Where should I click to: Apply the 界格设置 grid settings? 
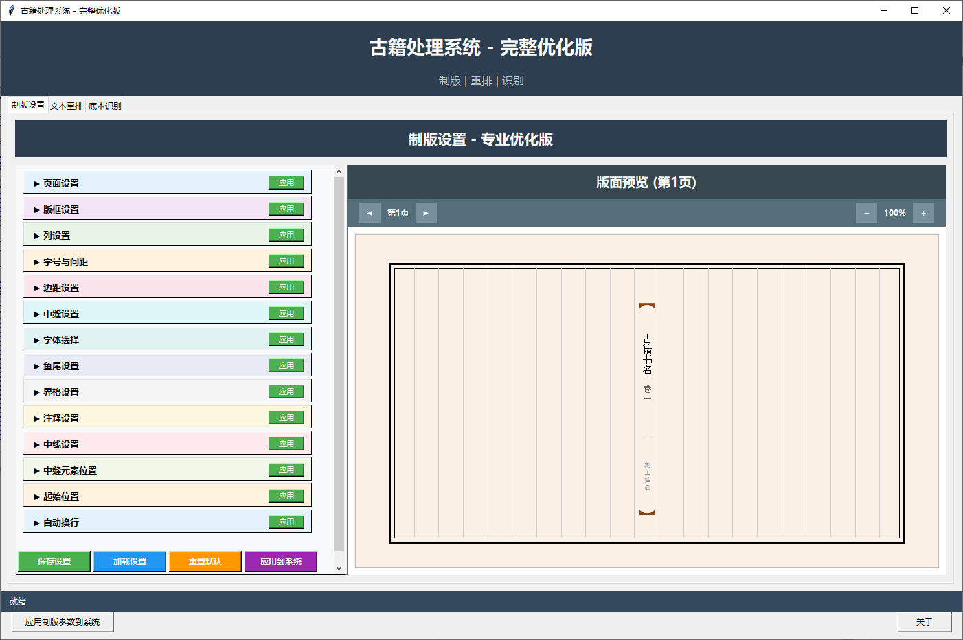click(286, 391)
